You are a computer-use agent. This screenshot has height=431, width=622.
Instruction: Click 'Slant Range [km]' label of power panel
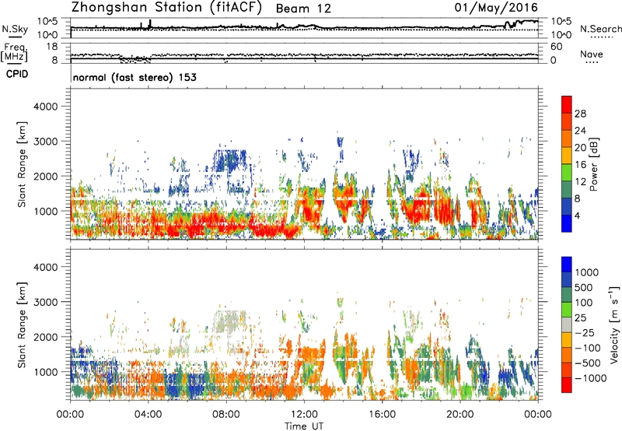pyautogui.click(x=22, y=164)
